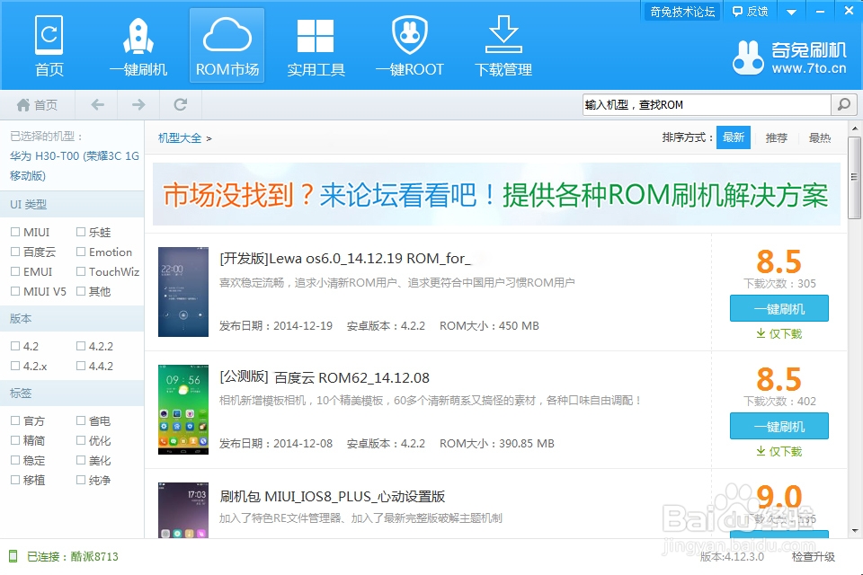Open the 机型大全 breadcrumb link

180,138
